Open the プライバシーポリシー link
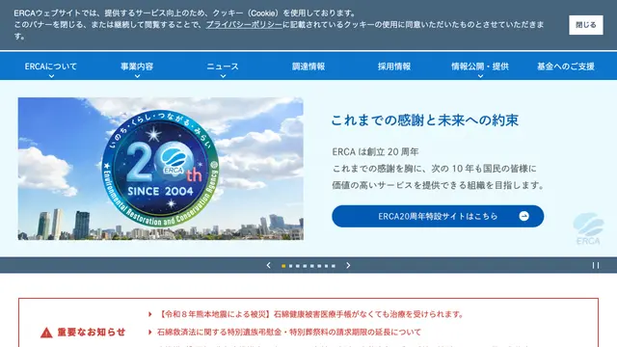Viewport: 617px width, 347px height. point(244,24)
